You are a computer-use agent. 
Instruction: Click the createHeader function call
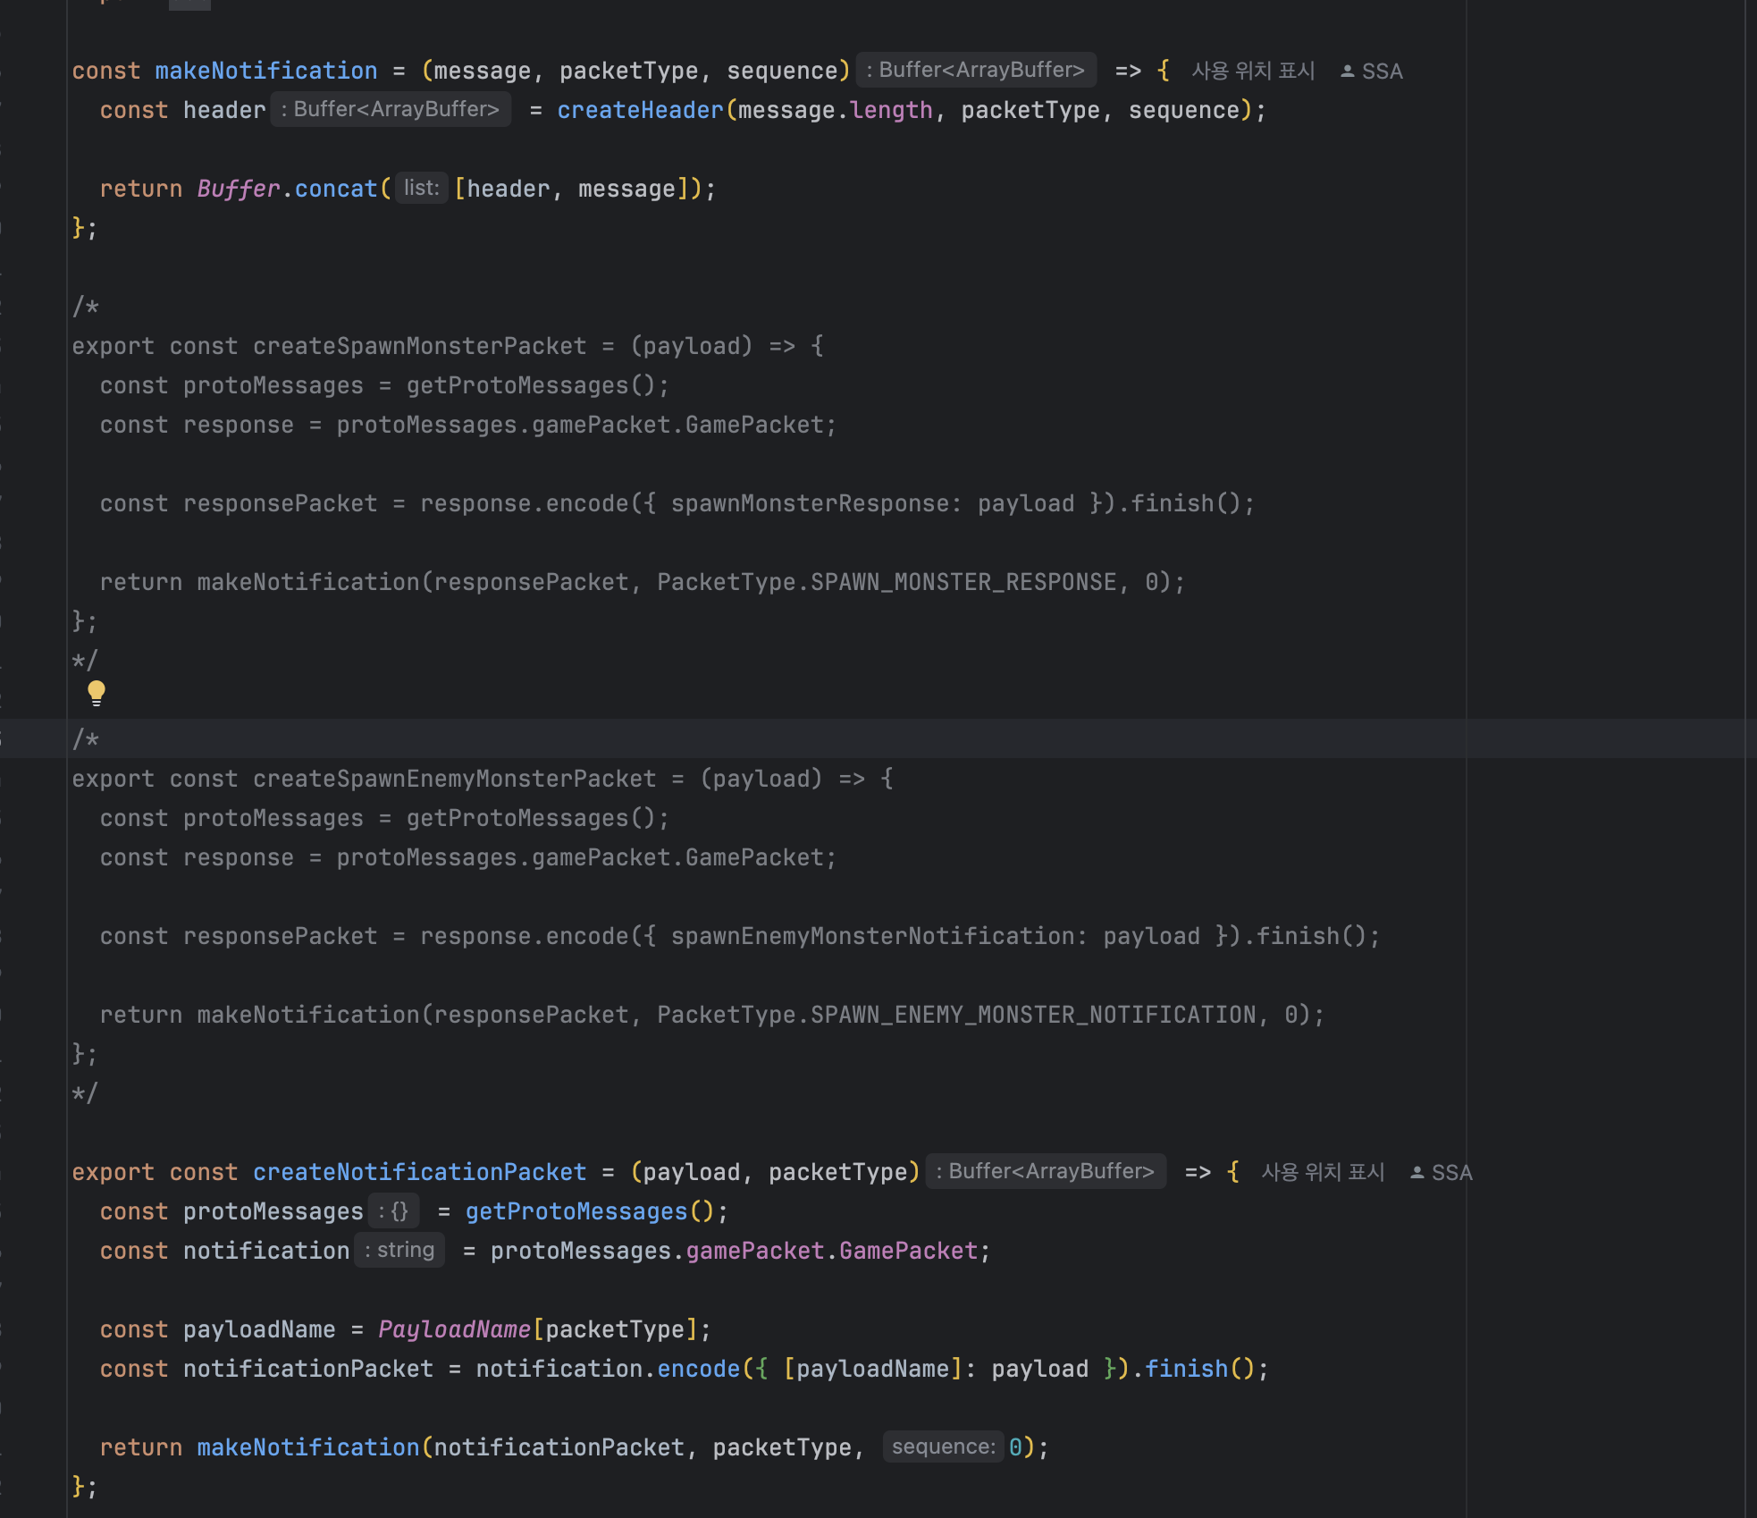coord(640,110)
